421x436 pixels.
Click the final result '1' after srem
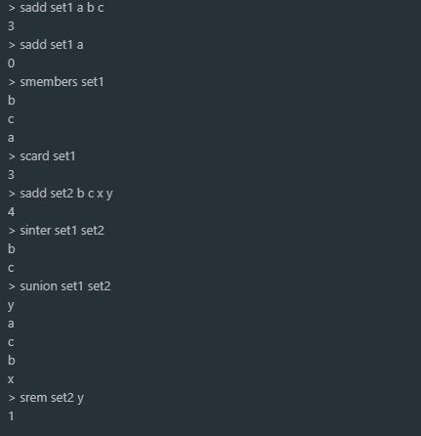12,416
